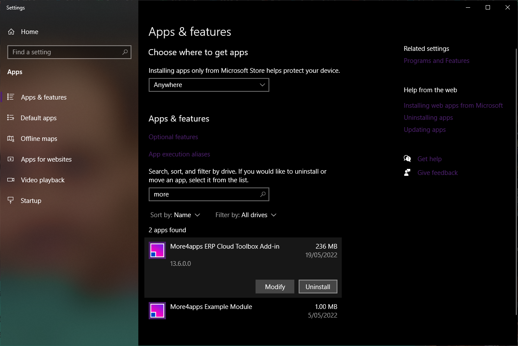
Task: Select the Startup sidebar icon
Action: pyautogui.click(x=11, y=201)
